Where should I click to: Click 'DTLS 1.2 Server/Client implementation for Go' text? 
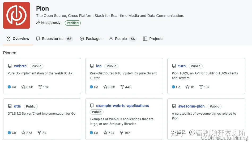(x=42, y=114)
